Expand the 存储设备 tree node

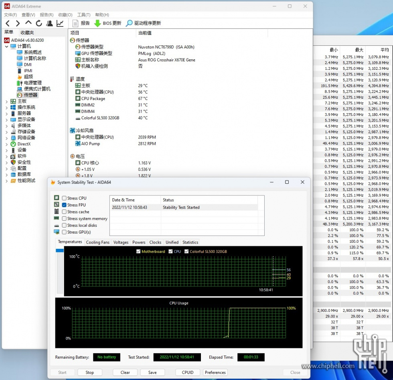point(6,132)
